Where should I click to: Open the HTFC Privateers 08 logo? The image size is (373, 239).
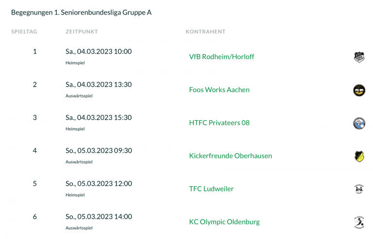click(359, 123)
